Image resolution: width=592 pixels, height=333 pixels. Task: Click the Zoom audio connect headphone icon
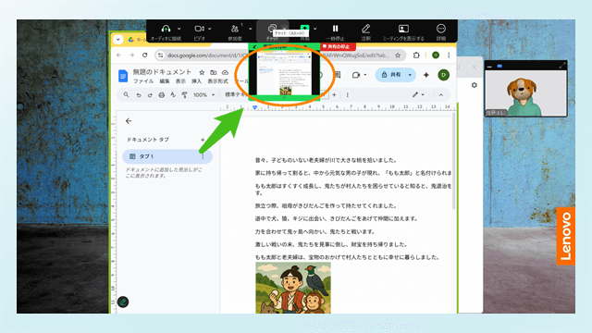166,29
